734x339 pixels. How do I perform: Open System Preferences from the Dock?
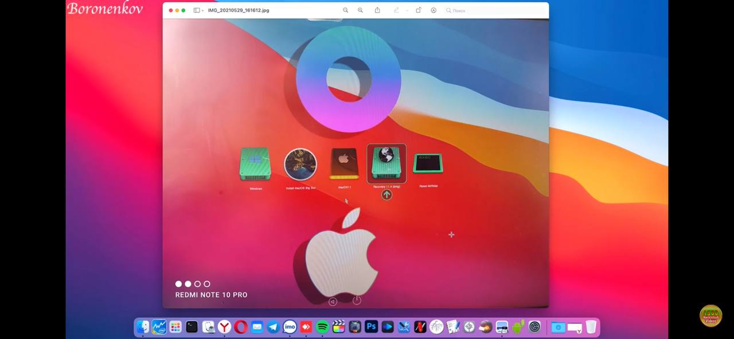[x=534, y=327]
